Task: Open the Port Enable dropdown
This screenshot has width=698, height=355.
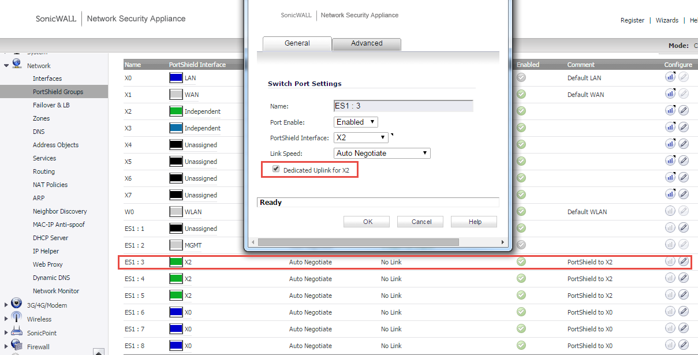Action: point(356,122)
